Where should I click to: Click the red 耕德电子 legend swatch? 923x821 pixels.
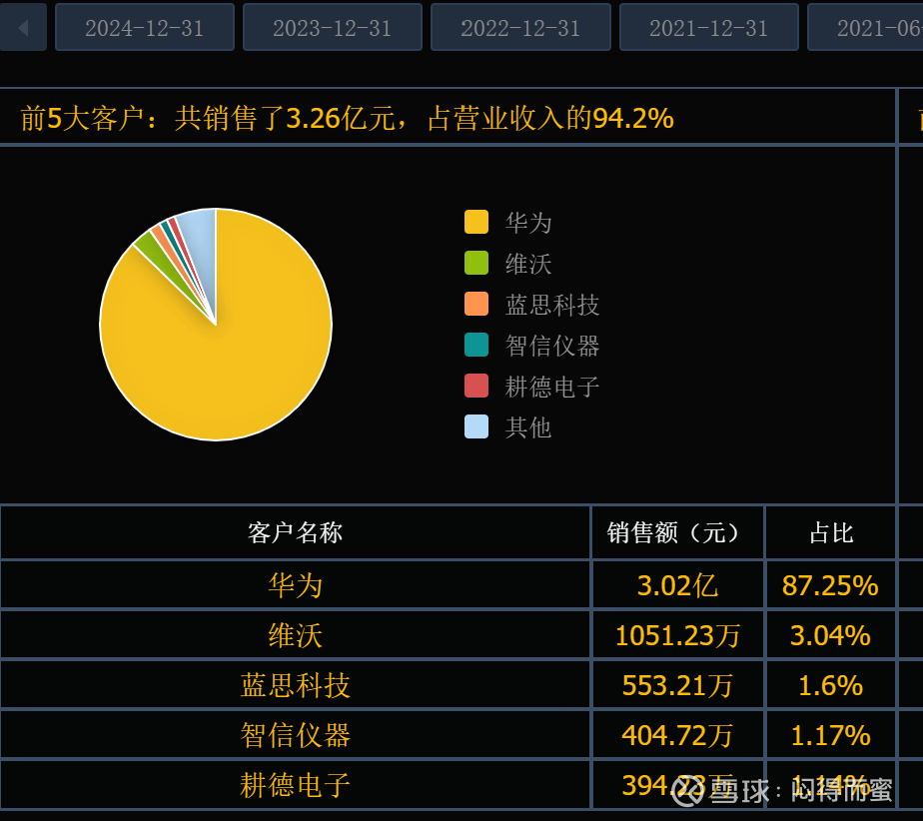476,387
